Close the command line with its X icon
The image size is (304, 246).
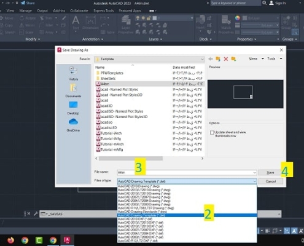[29, 213]
